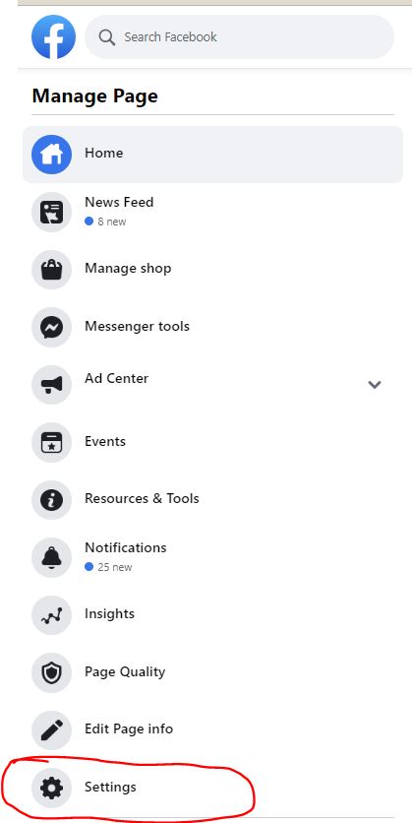The width and height of the screenshot is (412, 823).
Task: Click in the Search Facebook field
Action: 240,36
